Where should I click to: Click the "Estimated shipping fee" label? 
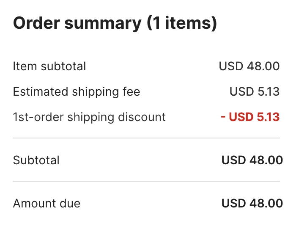click(76, 91)
